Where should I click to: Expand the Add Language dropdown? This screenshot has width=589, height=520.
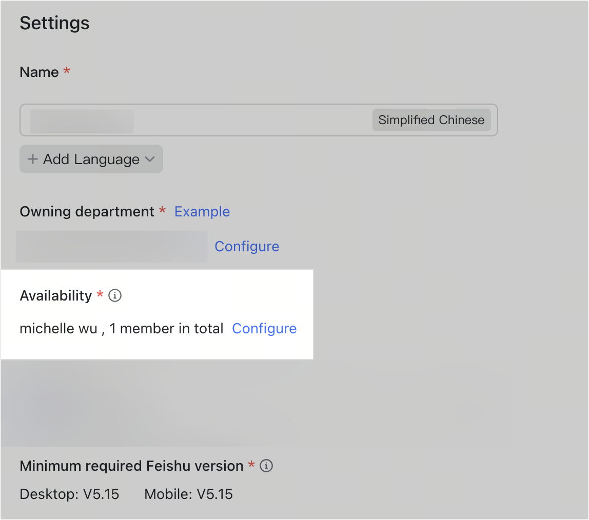pos(91,159)
